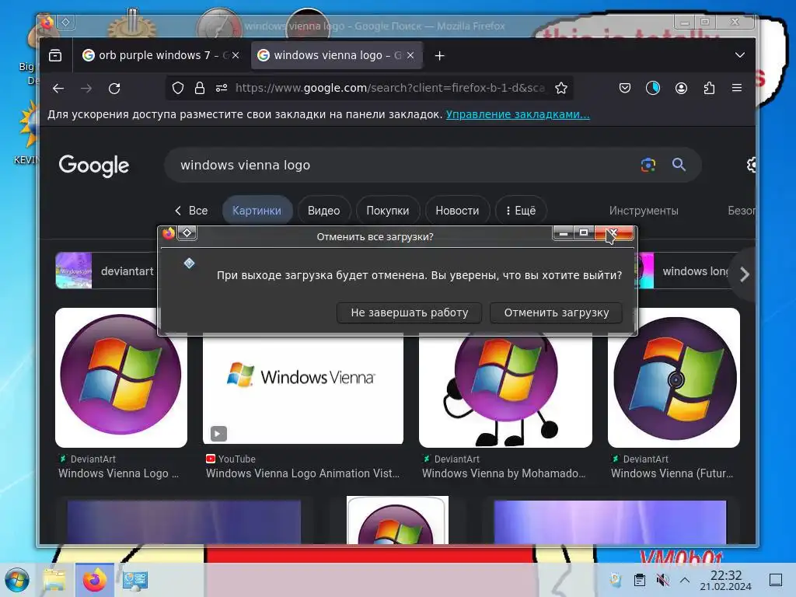Open Vienna orb character with legs image
Image resolution: width=796 pixels, height=597 pixels.
tap(505, 390)
